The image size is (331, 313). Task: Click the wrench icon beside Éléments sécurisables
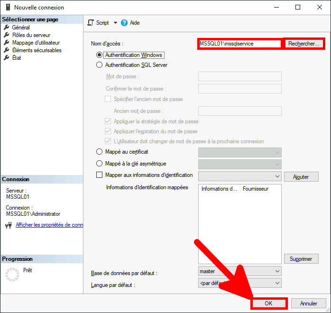click(x=7, y=50)
